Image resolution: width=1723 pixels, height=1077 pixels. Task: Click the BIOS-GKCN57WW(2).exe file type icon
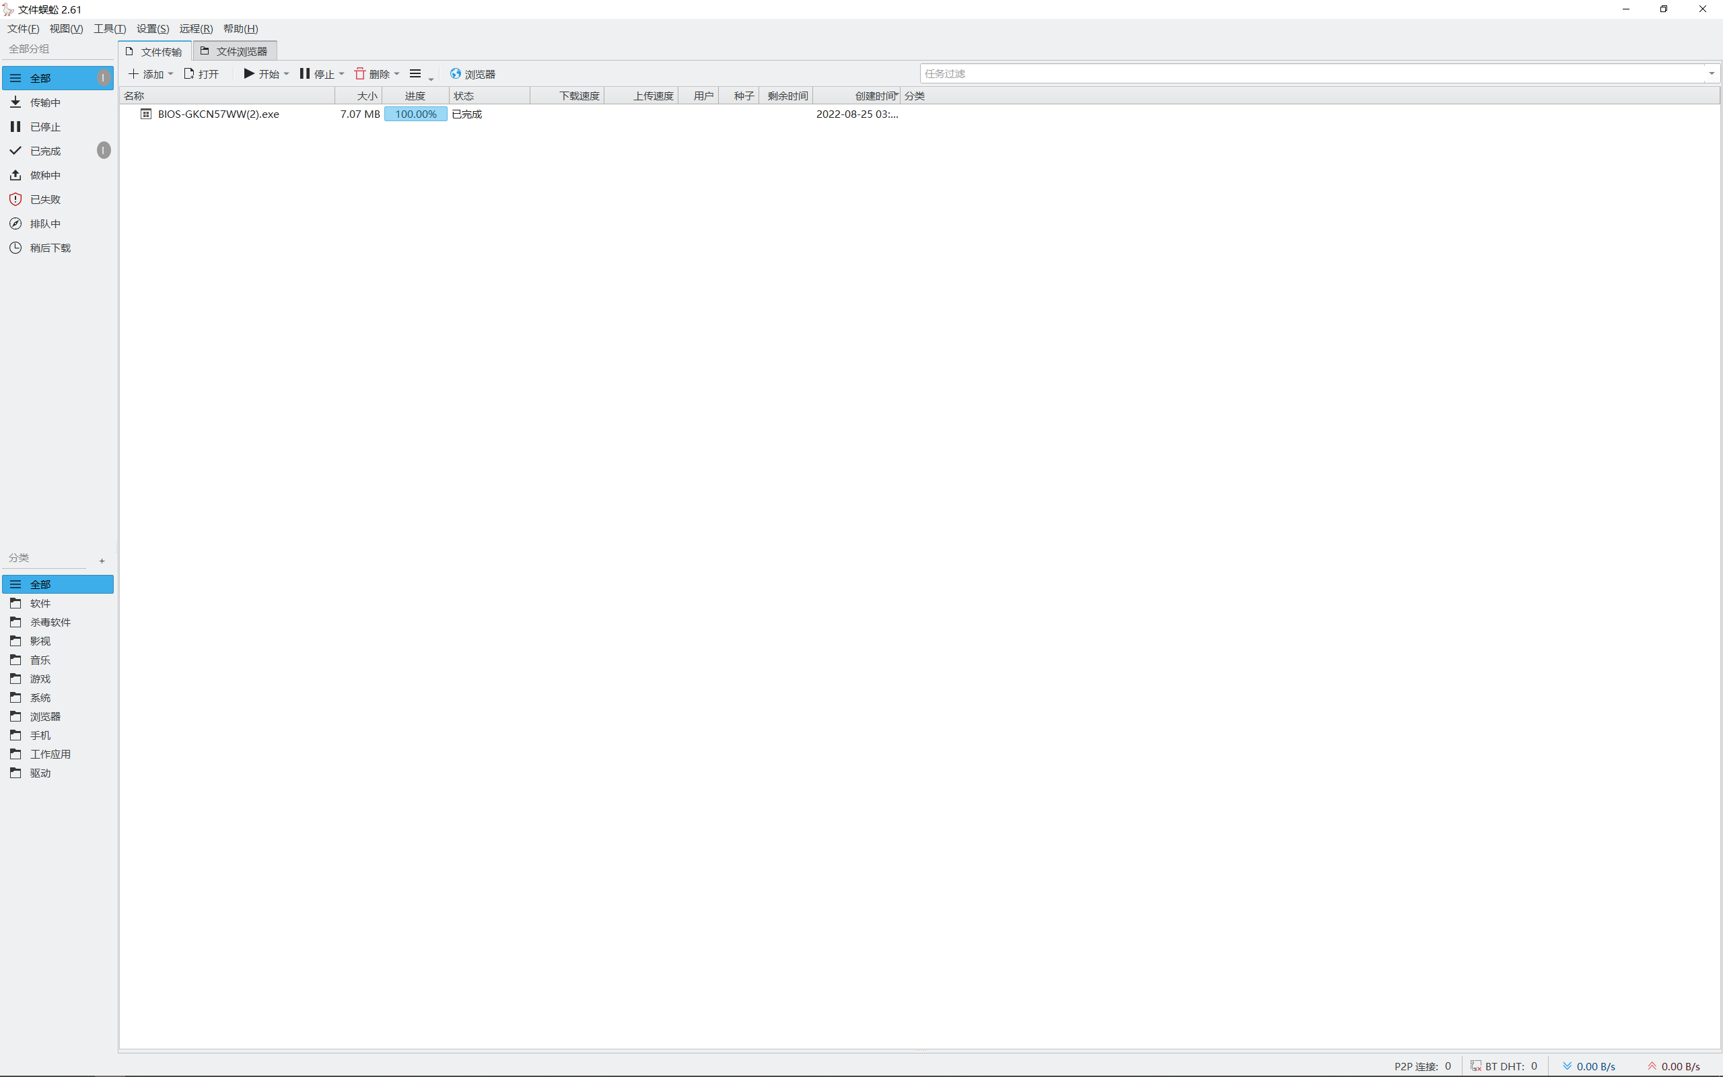(146, 114)
